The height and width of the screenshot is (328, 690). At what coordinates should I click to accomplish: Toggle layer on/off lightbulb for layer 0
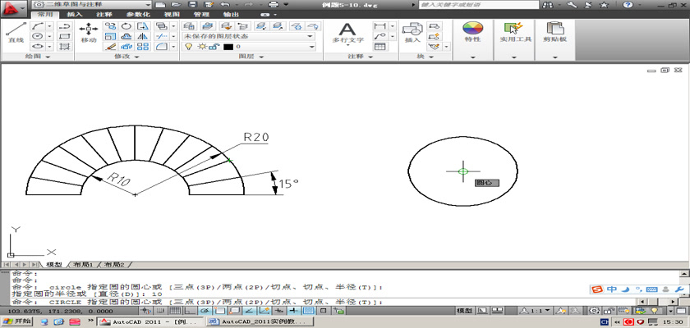pos(188,47)
